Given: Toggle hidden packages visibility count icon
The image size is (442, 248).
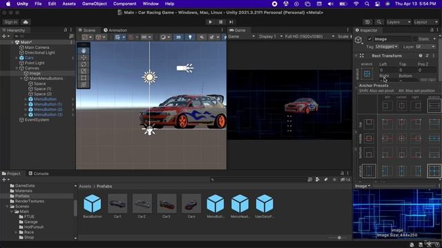Looking at the screenshot, I should [345, 179].
